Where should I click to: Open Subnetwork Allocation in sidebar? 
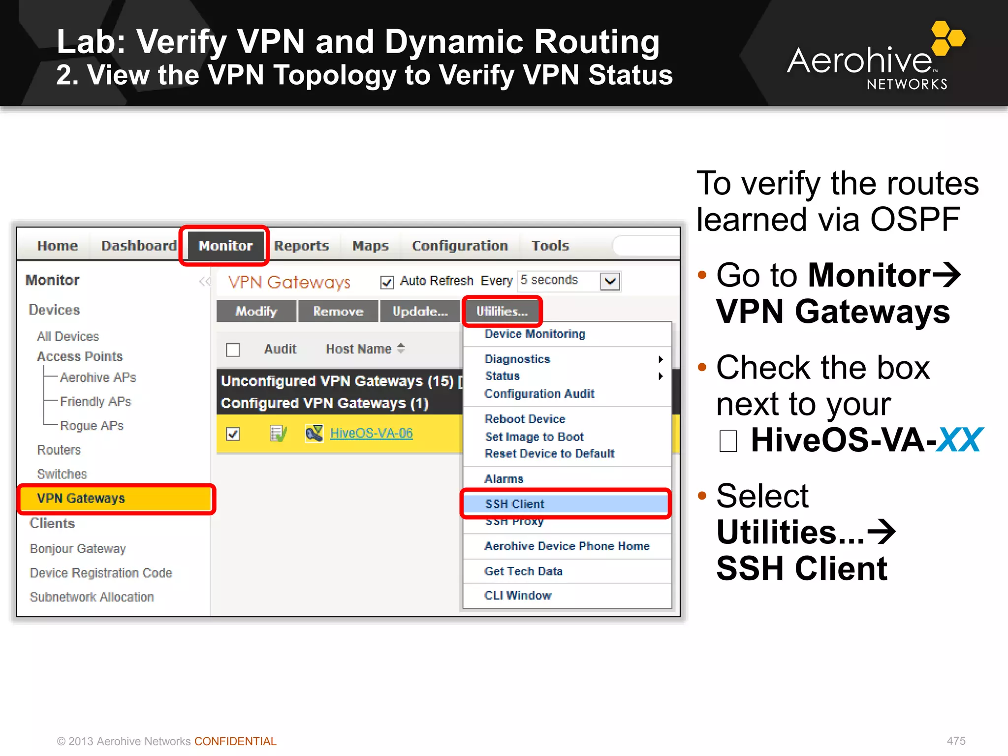92,597
